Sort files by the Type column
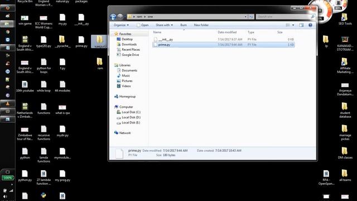Viewport: 357px width, 201px height. (251, 32)
